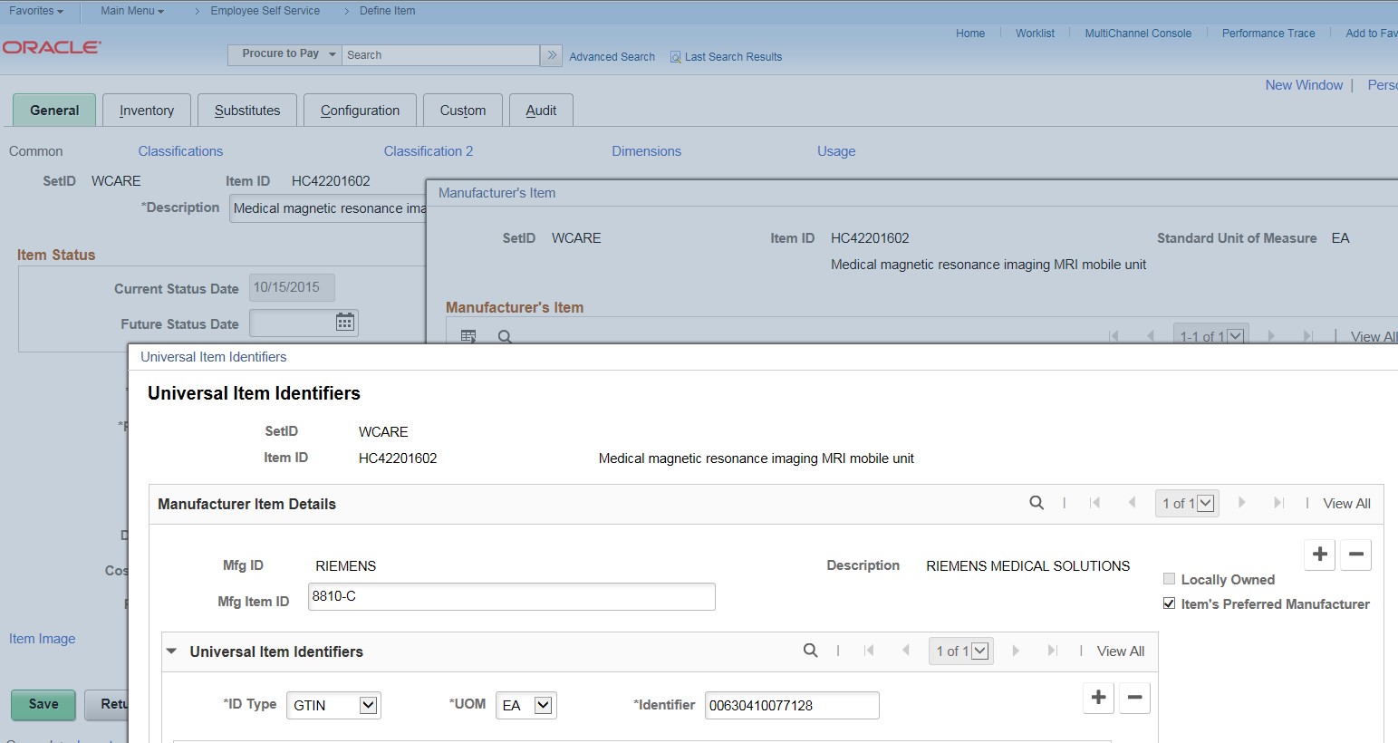Open the UOM dropdown showing EA

click(526, 705)
